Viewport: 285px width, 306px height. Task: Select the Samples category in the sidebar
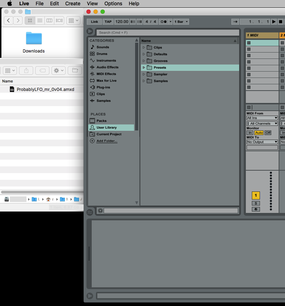[103, 100]
